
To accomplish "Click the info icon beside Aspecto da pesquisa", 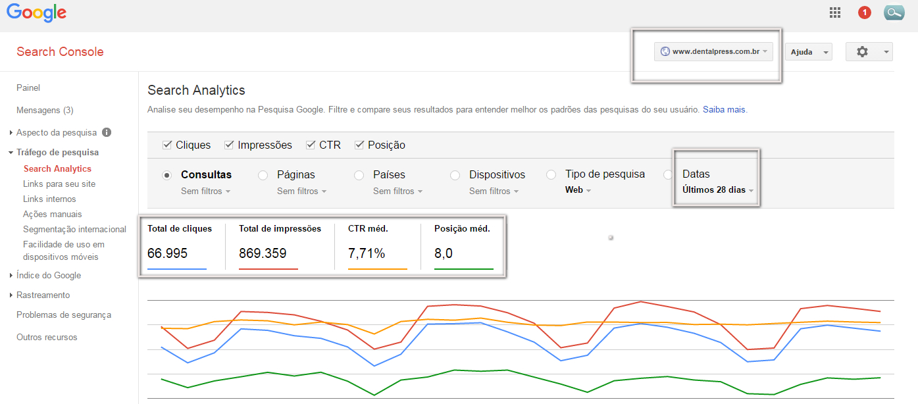I will point(107,132).
